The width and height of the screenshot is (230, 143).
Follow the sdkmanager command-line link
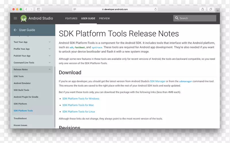[185, 82]
